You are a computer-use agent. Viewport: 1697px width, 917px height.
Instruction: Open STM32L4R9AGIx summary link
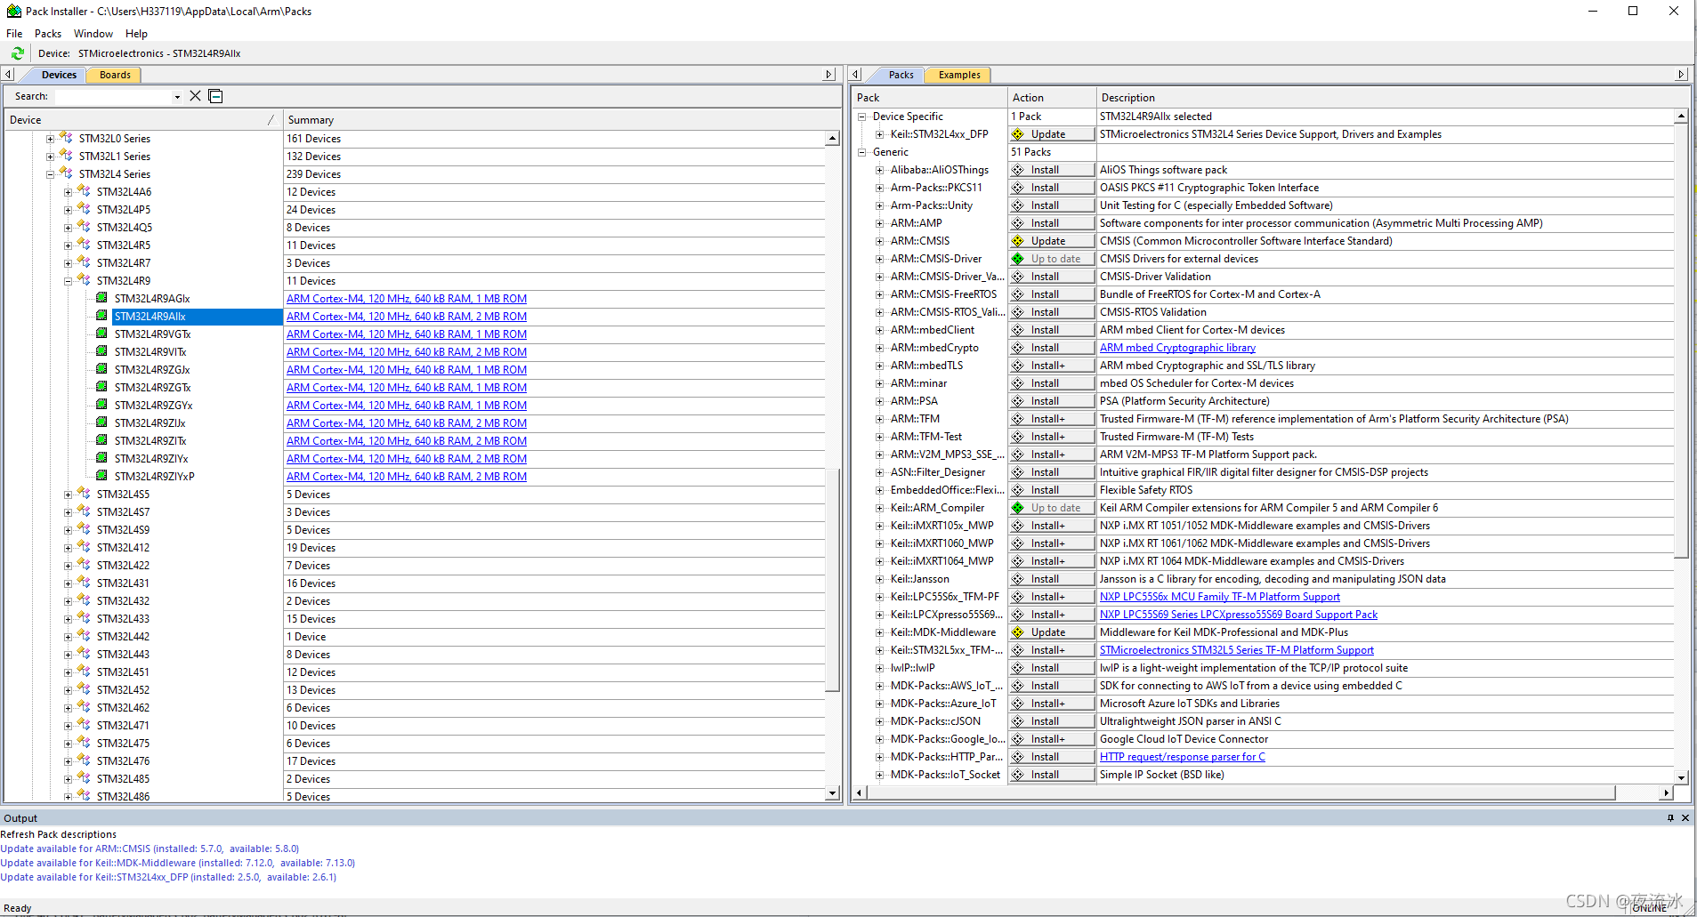point(407,299)
